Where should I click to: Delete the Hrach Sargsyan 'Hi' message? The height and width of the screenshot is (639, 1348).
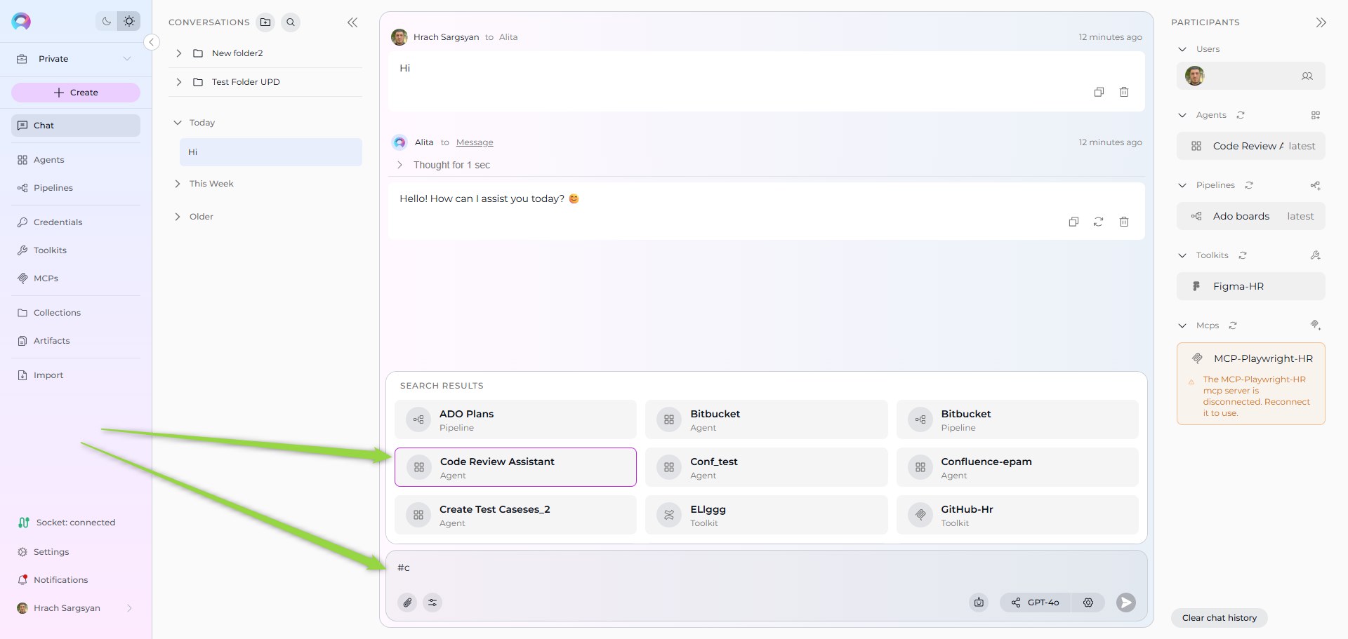1123,92
